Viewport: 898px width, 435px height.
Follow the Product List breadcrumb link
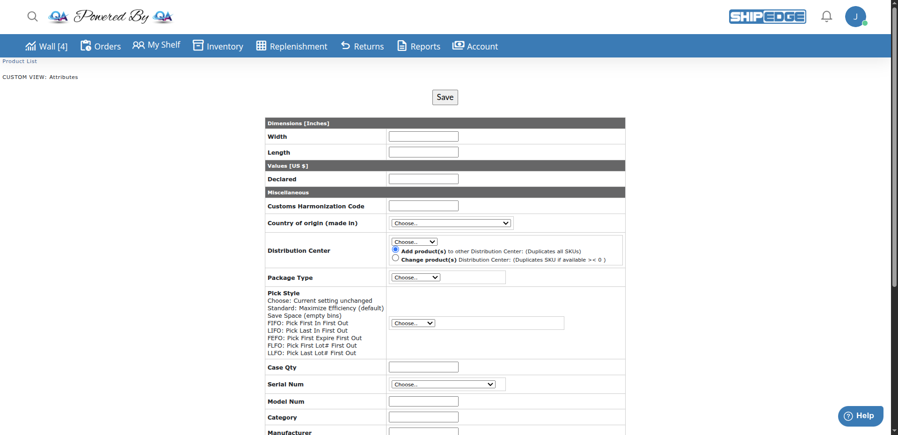[20, 61]
